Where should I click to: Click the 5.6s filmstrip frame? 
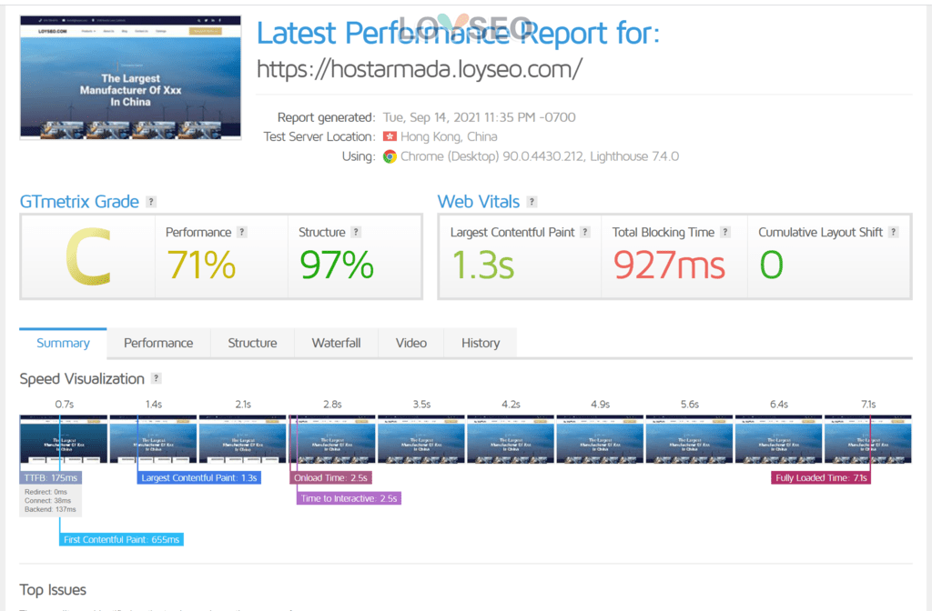tap(690, 439)
